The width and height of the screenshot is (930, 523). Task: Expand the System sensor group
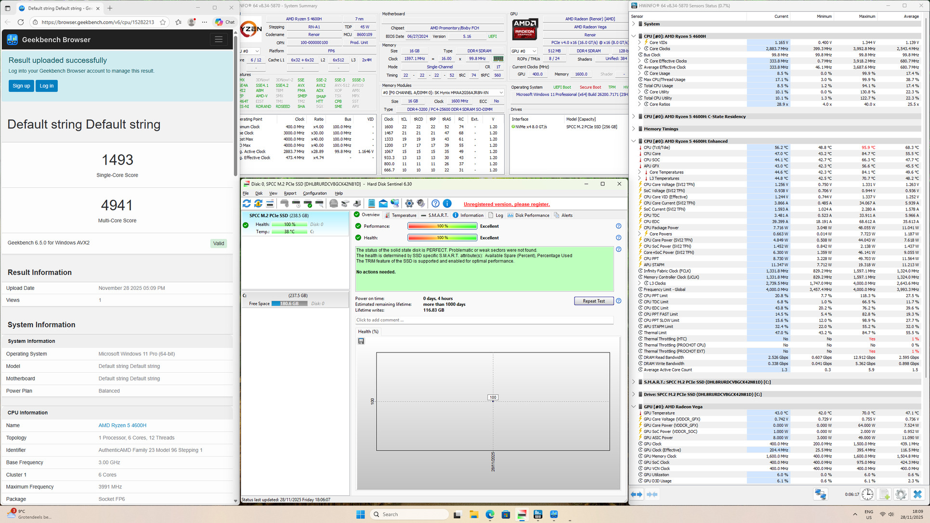634,24
